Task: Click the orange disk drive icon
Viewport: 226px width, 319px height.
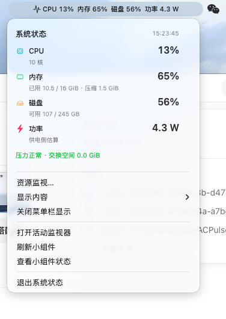Action: [20, 103]
